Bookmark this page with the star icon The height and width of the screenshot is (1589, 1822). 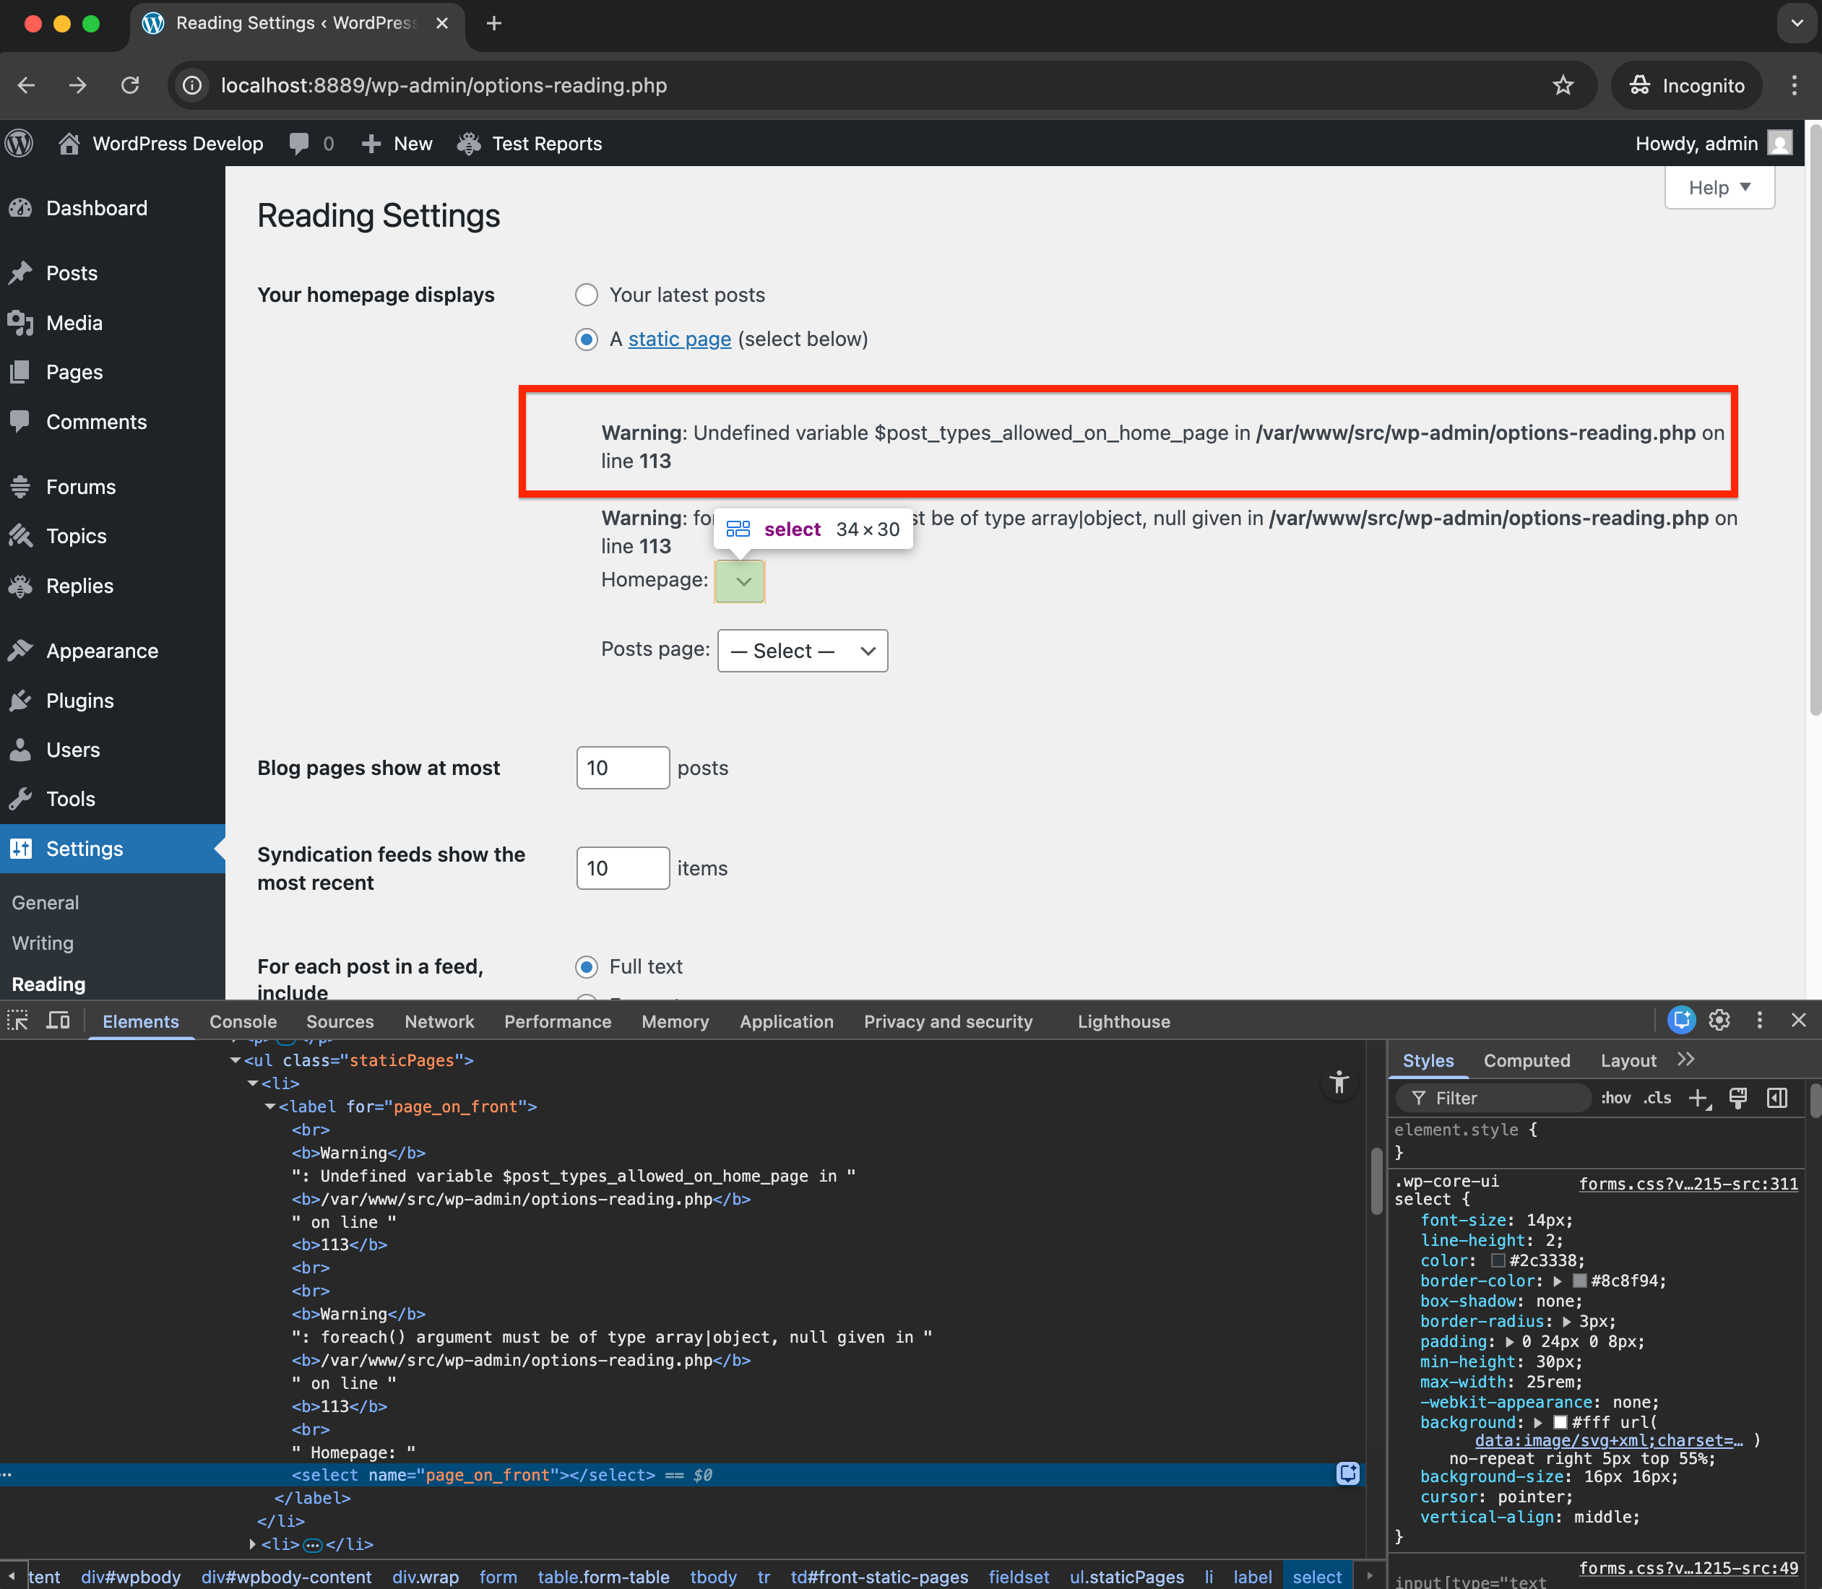[x=1563, y=85]
